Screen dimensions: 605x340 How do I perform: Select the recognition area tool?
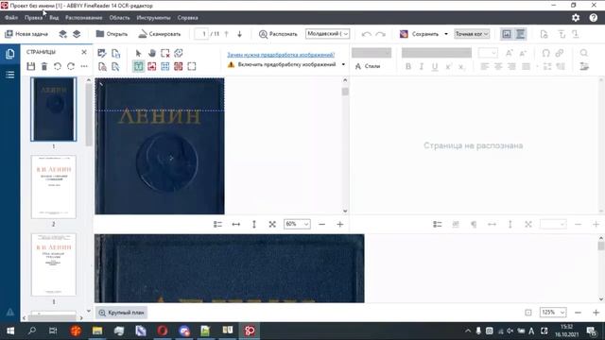click(x=192, y=66)
